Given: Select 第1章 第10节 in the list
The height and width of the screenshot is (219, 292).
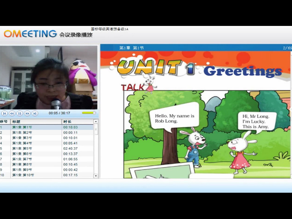Looking at the screenshot, I should 23,175.
